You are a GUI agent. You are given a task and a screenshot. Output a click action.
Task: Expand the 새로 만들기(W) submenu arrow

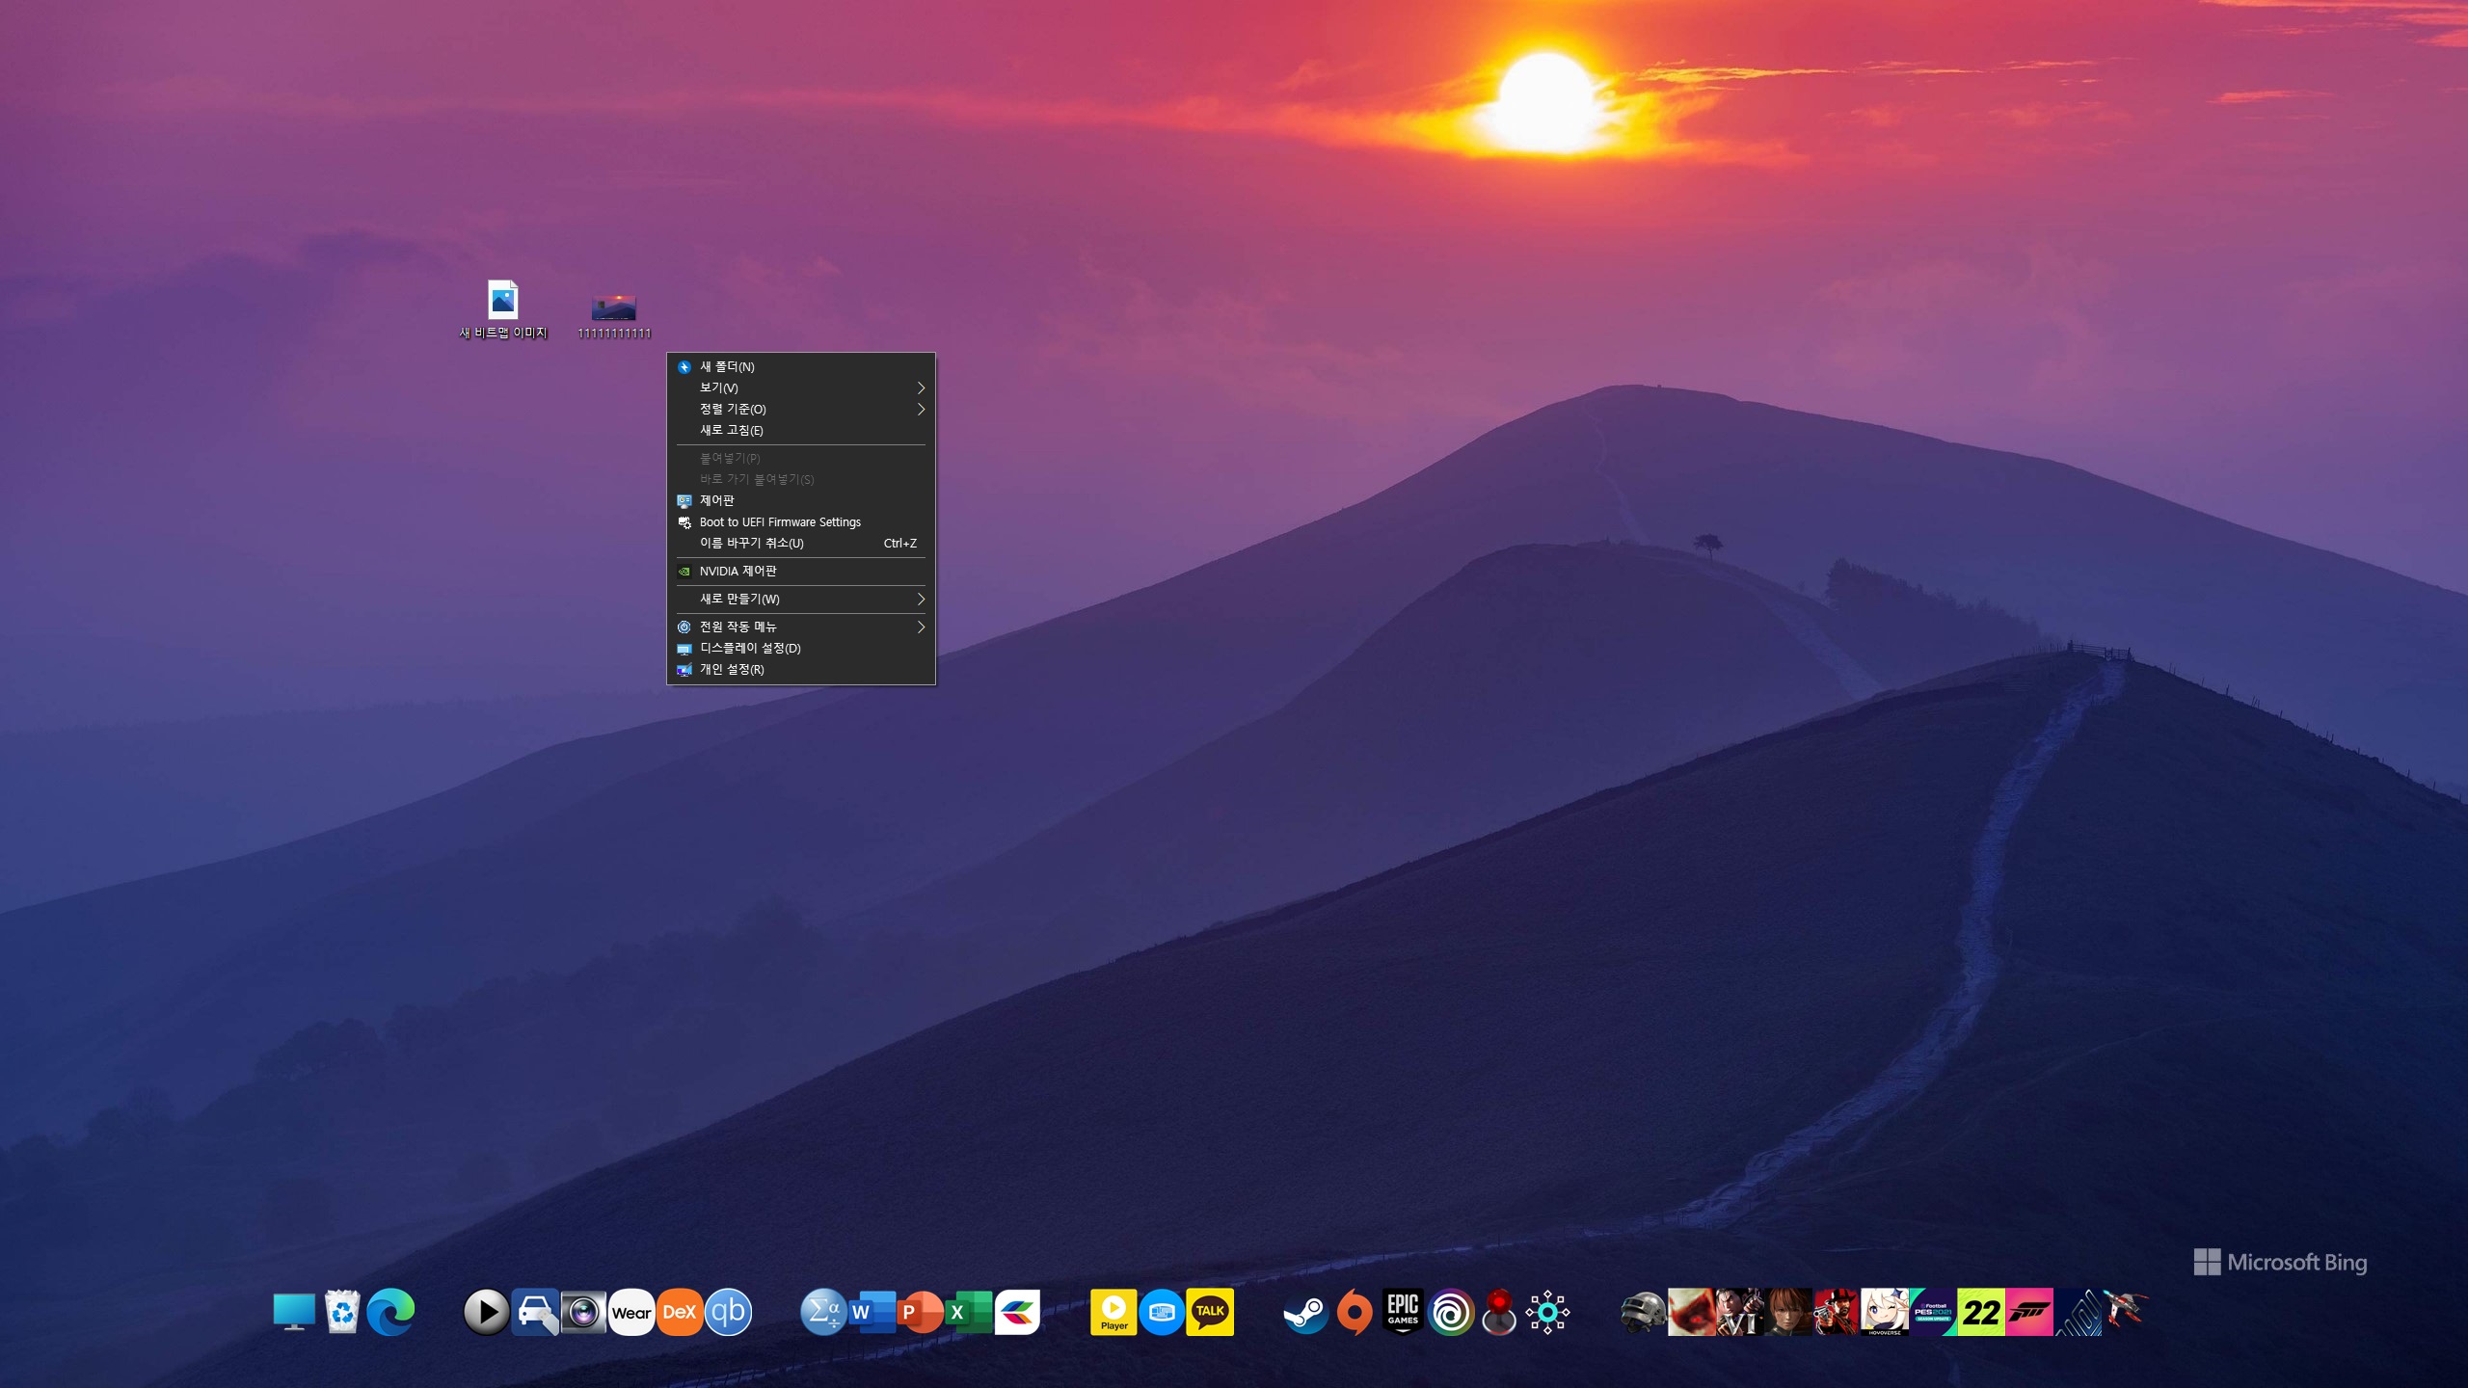921,599
